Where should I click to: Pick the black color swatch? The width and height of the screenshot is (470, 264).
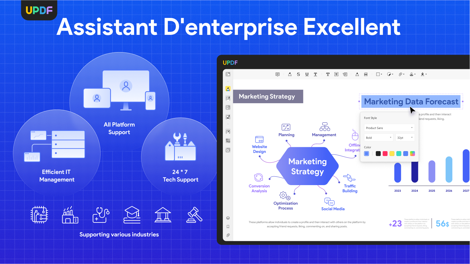coord(378,154)
